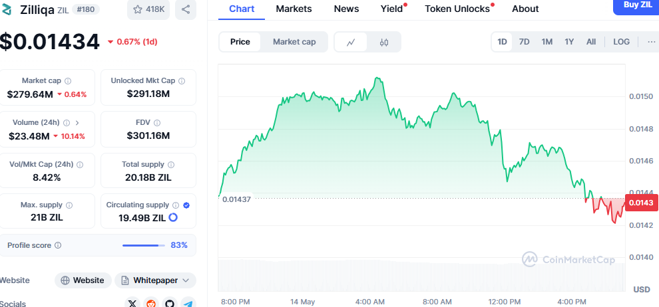
Task: Click the $279.64M market cap value
Action: point(30,94)
